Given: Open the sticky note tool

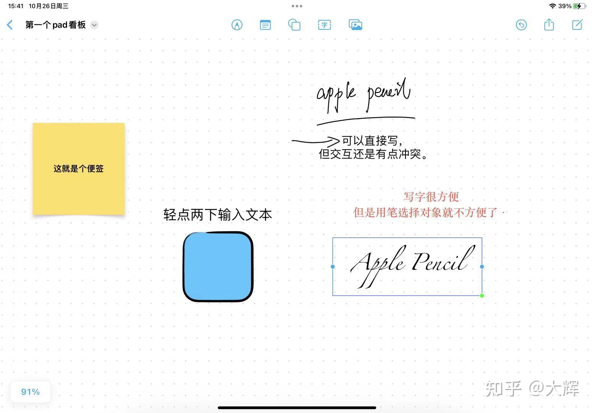Looking at the screenshot, I should [x=265, y=24].
